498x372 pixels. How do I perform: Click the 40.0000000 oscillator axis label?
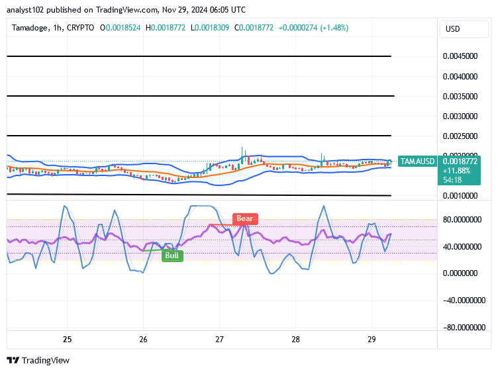pos(462,247)
